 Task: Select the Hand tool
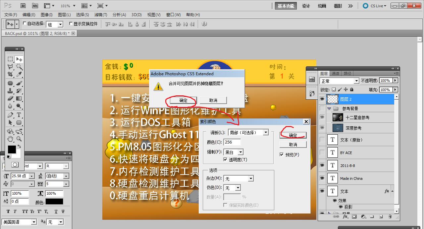(x=10, y=139)
